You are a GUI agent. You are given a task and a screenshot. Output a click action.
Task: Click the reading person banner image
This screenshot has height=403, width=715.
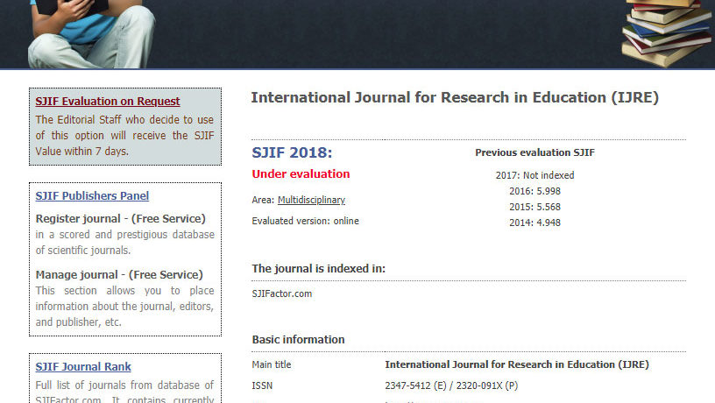pos(91,33)
